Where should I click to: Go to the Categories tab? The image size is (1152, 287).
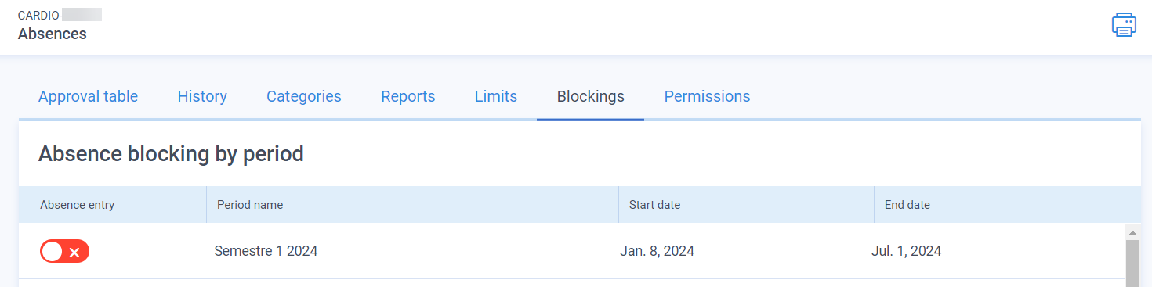tap(304, 96)
